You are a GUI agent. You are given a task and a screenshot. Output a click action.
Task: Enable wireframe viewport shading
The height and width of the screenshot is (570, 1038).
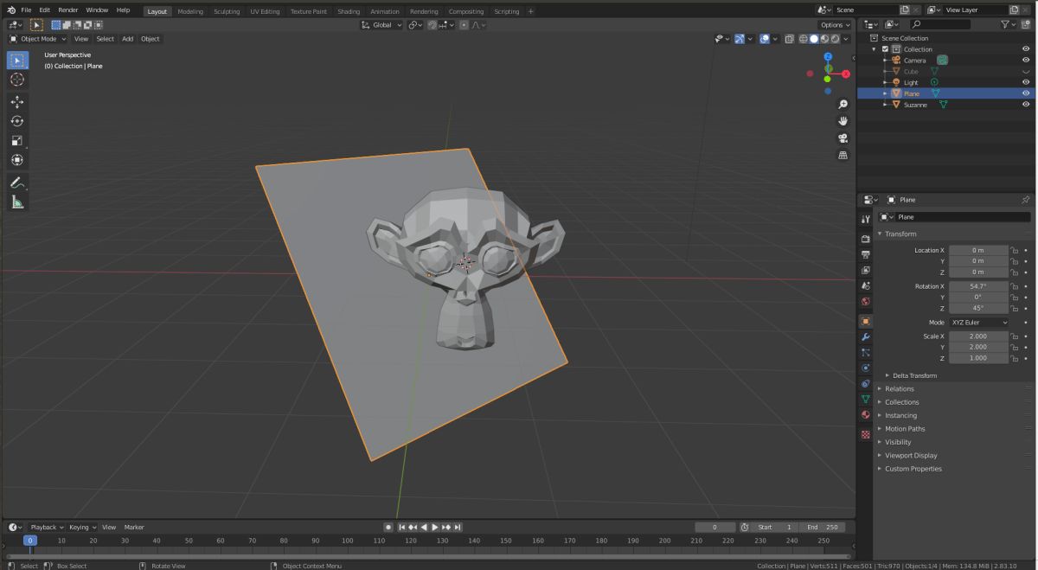[x=803, y=39]
